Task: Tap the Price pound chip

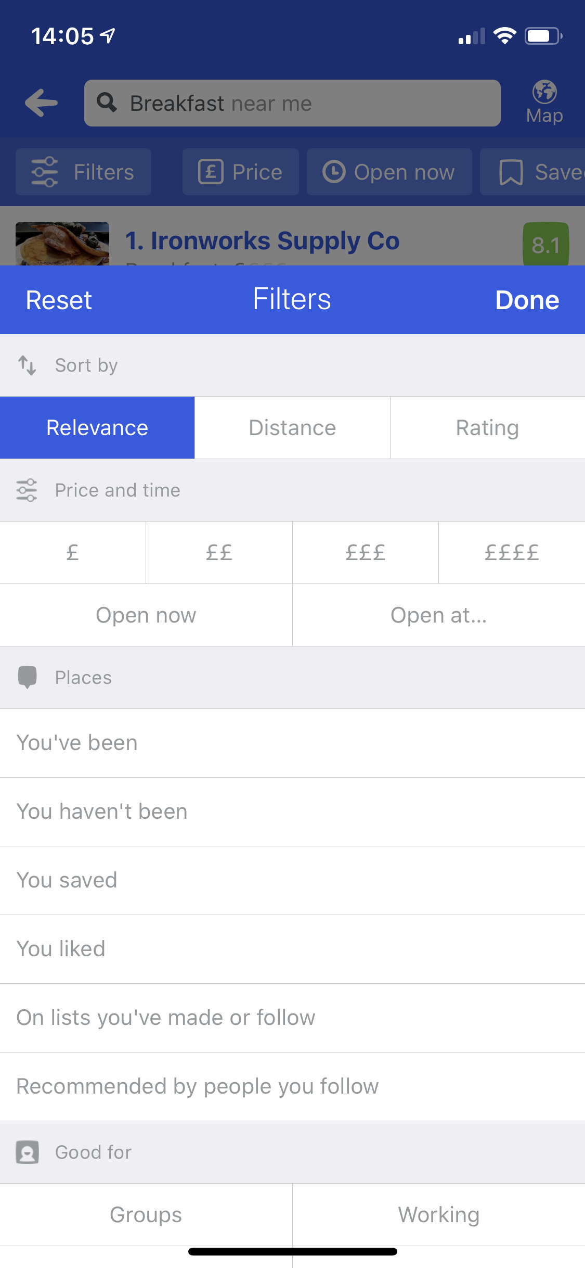Action: [240, 172]
